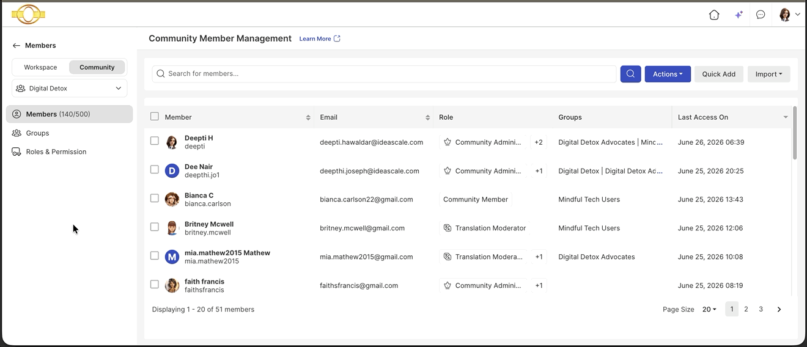Click the external link icon after Learn More
Screen dimensions: 807x347
pyautogui.click(x=337, y=38)
